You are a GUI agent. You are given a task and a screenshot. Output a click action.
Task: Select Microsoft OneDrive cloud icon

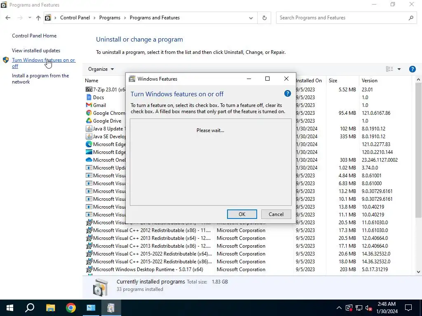click(89, 160)
